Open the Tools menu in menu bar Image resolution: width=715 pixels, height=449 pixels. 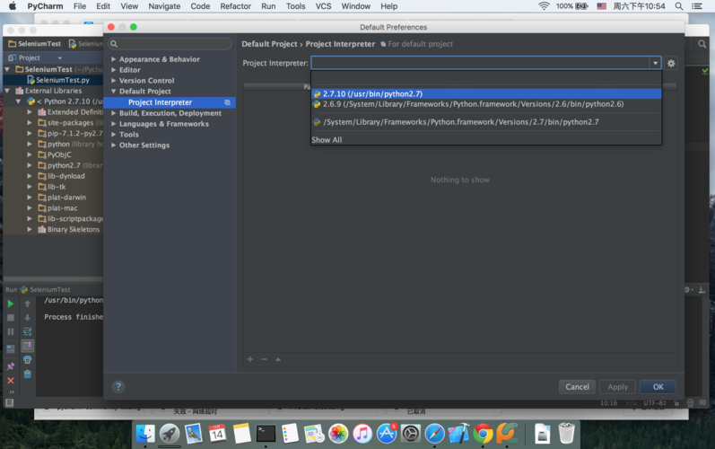coord(295,6)
